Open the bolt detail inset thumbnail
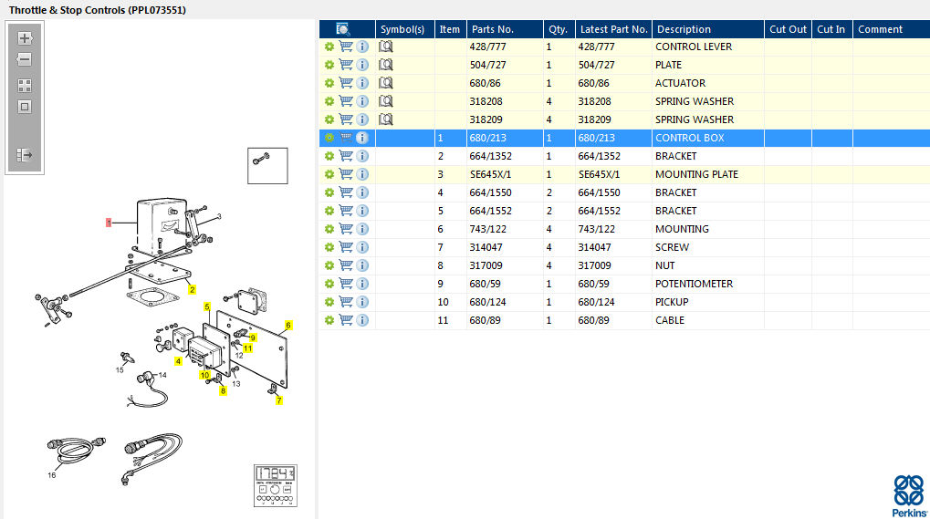This screenshot has height=519, width=930. 267,166
